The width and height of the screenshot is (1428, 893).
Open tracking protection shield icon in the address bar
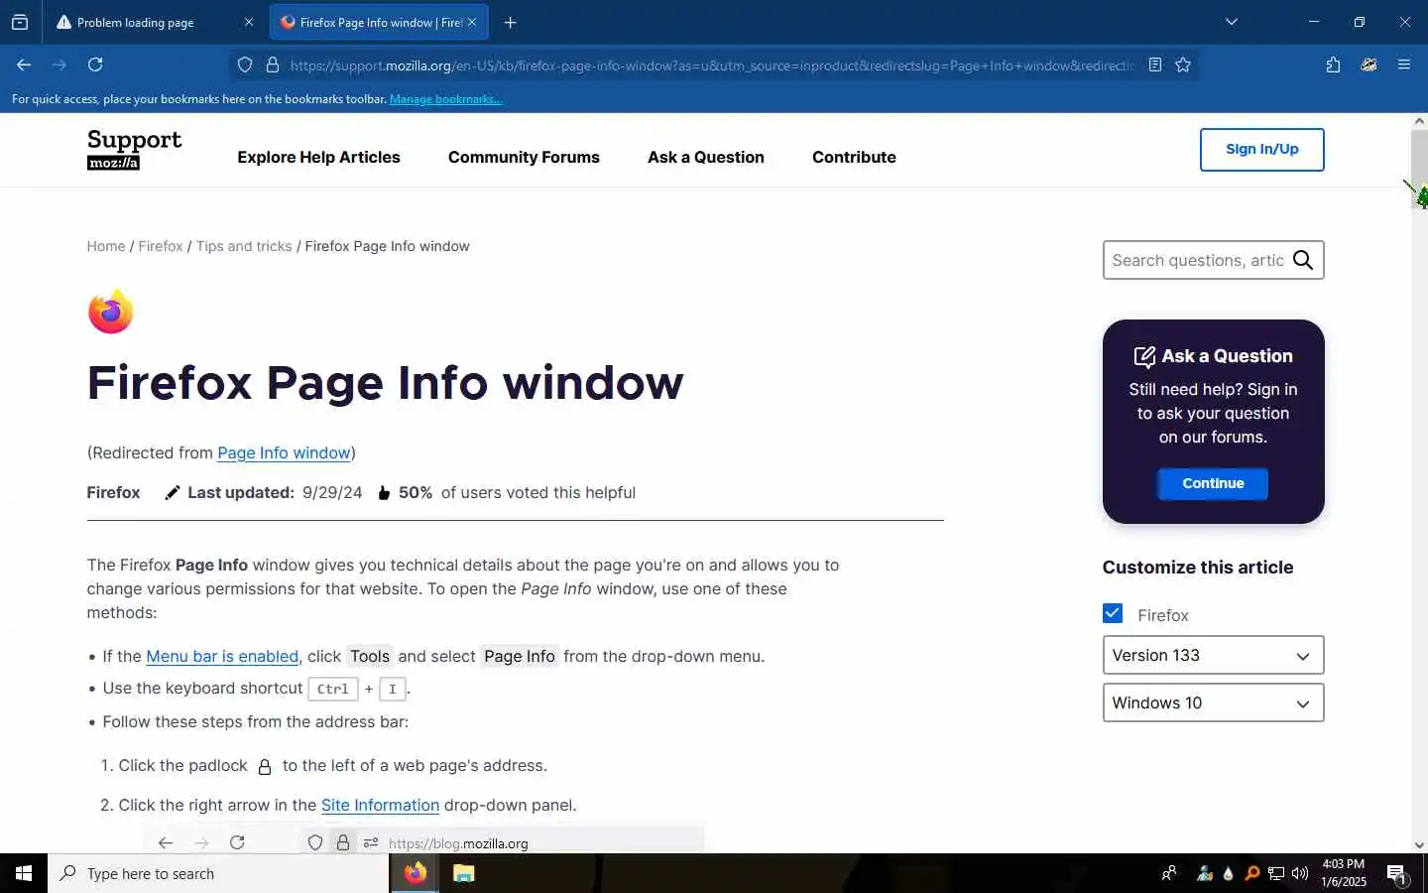point(245,64)
